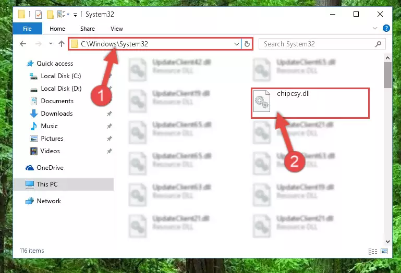
Task: Click the search magnifier icon
Action: pyautogui.click(x=378, y=44)
